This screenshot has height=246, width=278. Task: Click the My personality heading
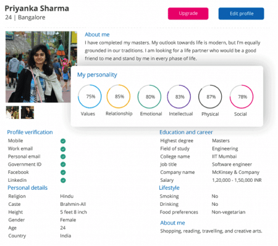click(97, 75)
